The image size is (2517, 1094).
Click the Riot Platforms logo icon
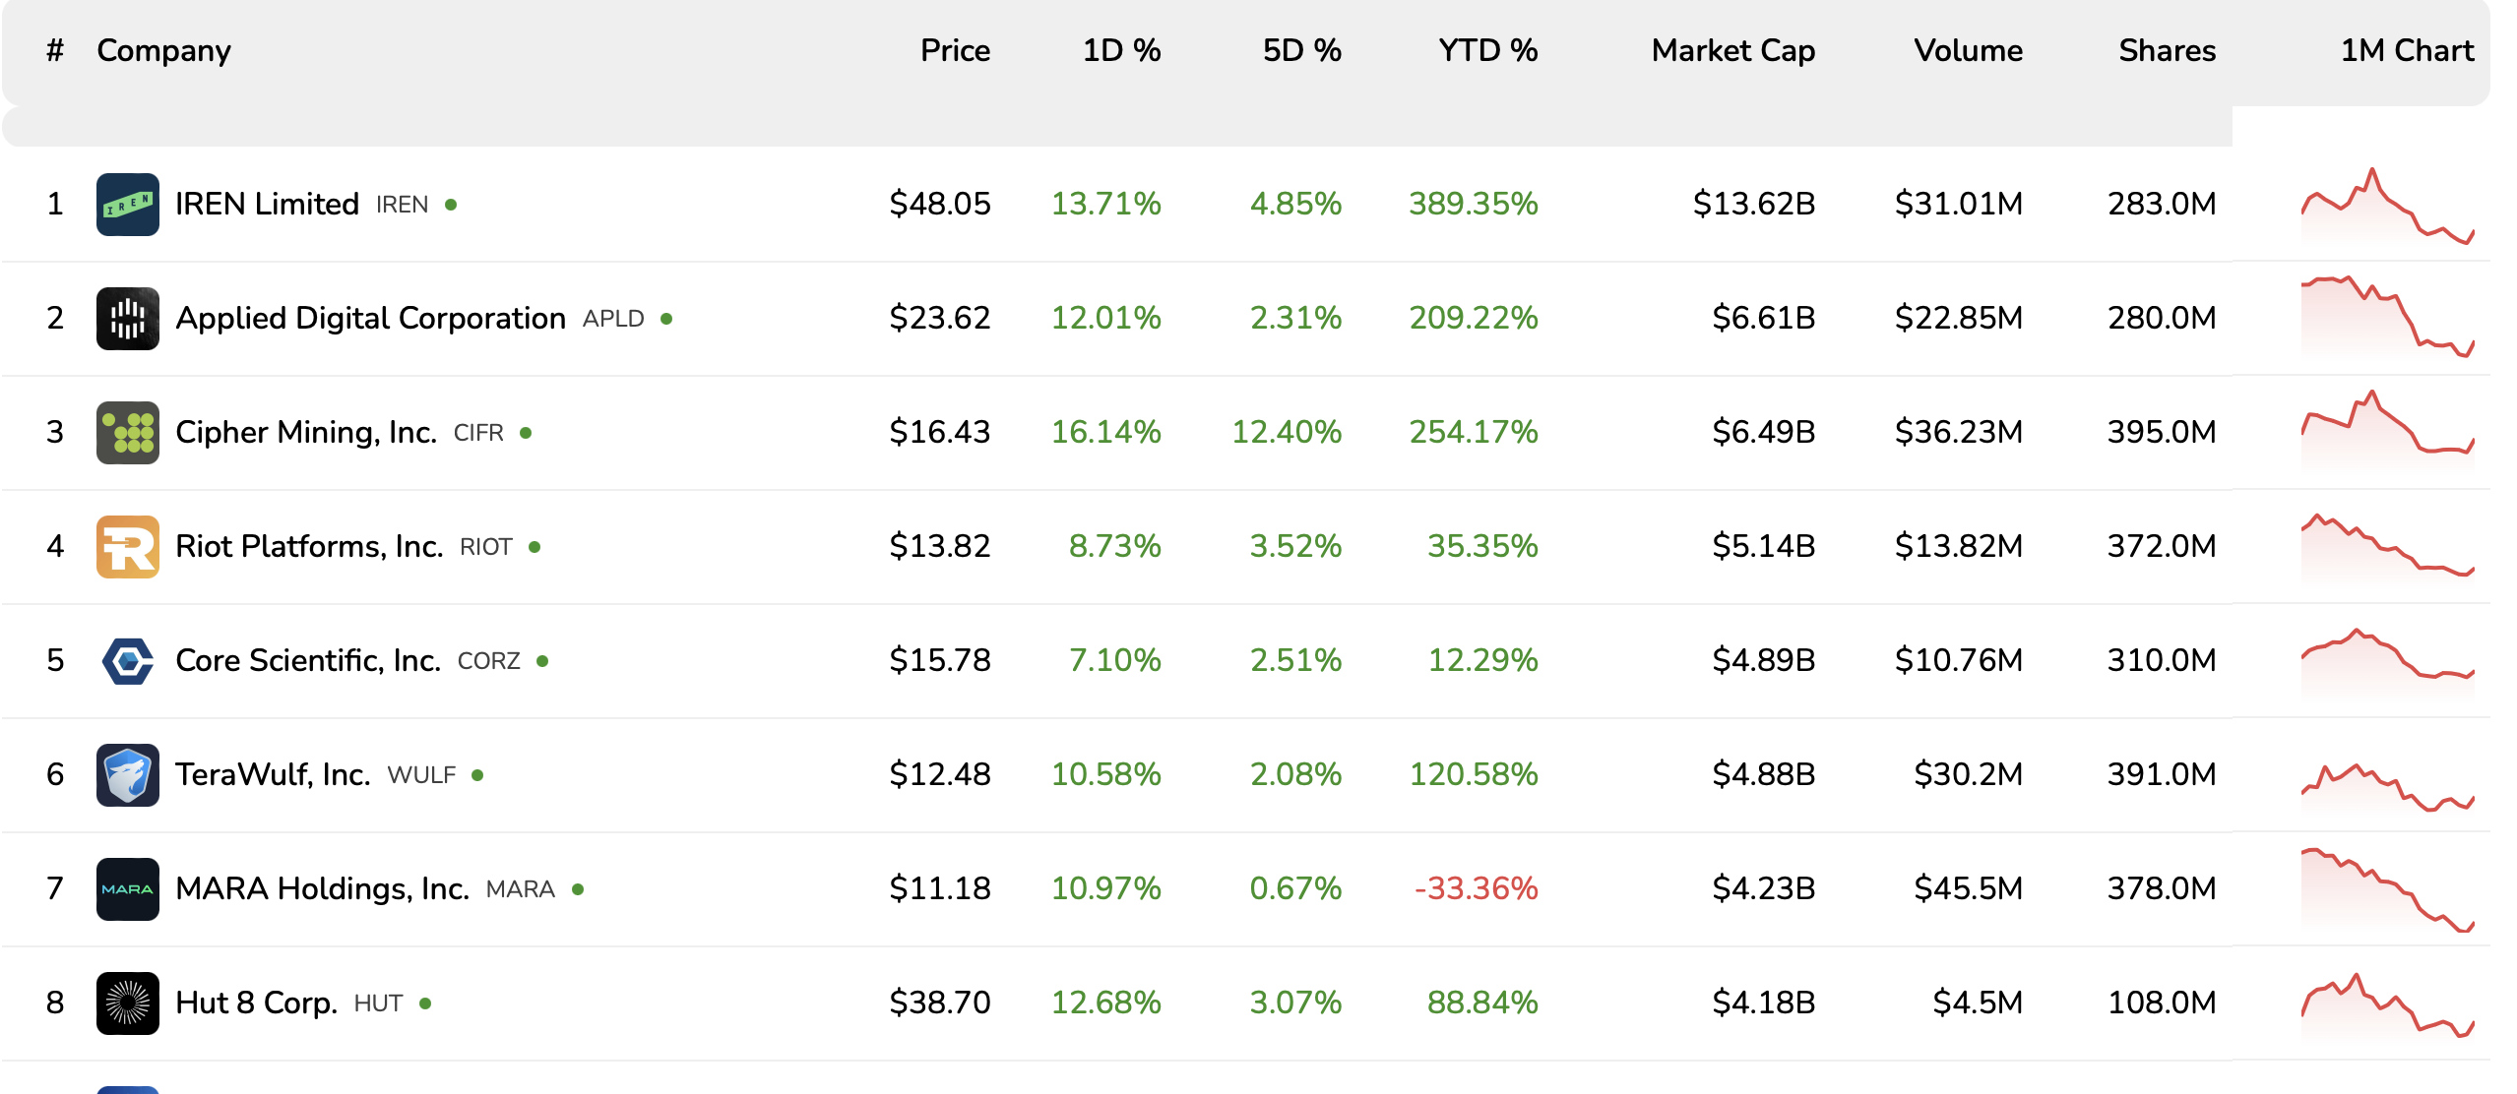pos(127,547)
